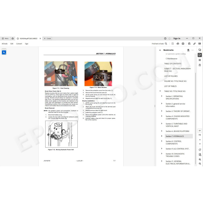Select the blue arrow selection tool
203x203 pixels.
click(x=4, y=52)
